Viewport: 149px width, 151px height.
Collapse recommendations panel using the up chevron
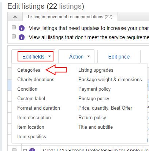(15, 17)
